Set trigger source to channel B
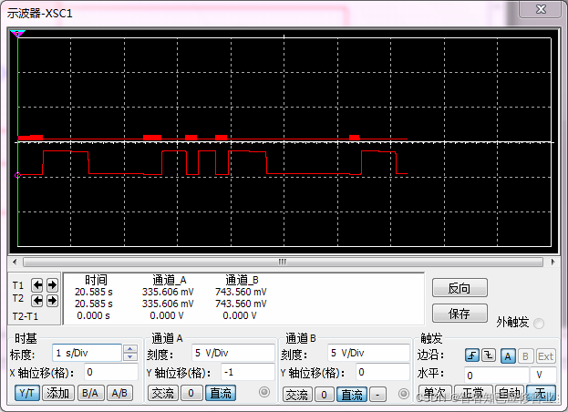 525,356
